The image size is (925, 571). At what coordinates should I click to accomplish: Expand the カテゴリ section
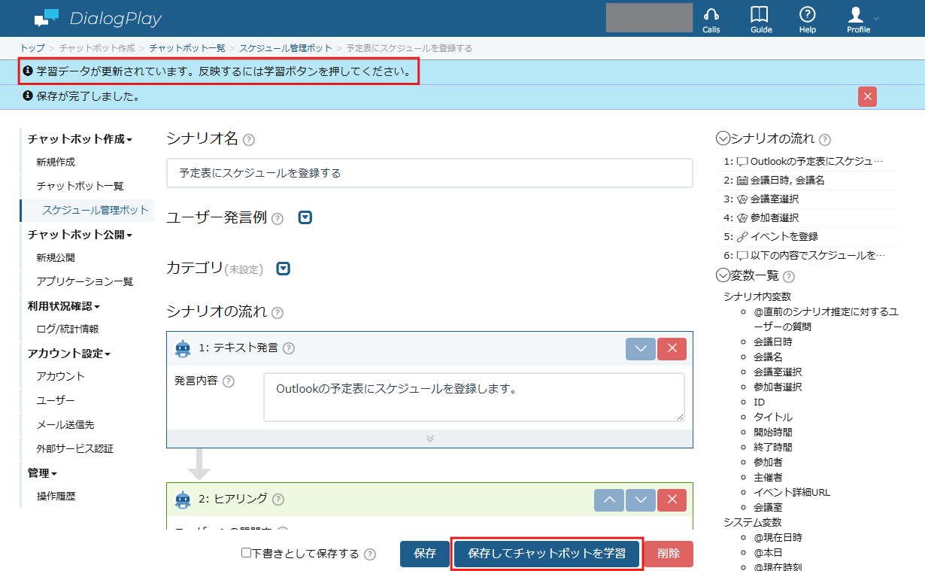[283, 269]
